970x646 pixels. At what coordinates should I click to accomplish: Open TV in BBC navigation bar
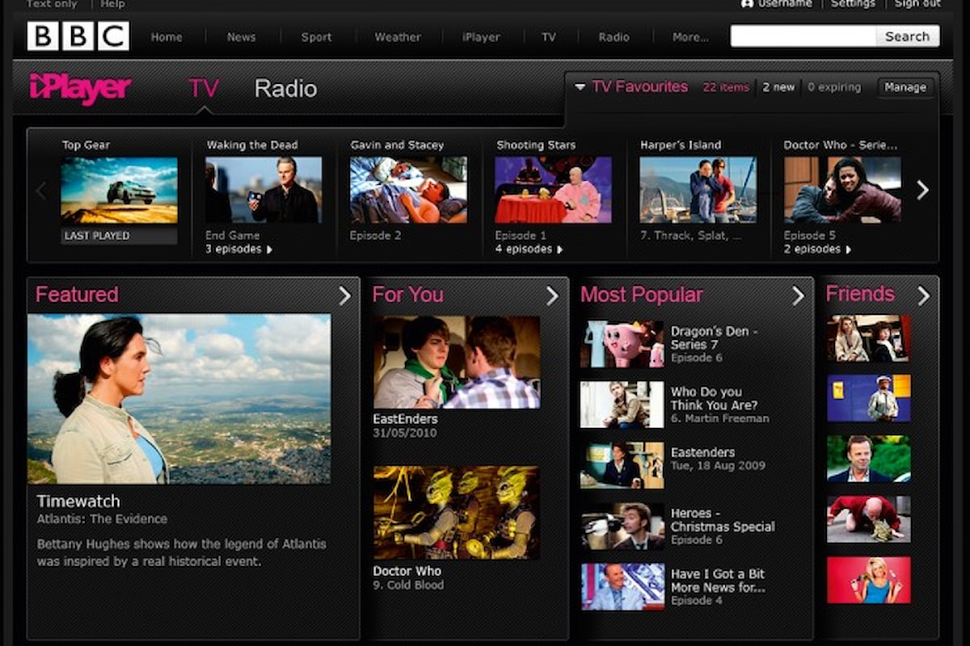pos(549,37)
